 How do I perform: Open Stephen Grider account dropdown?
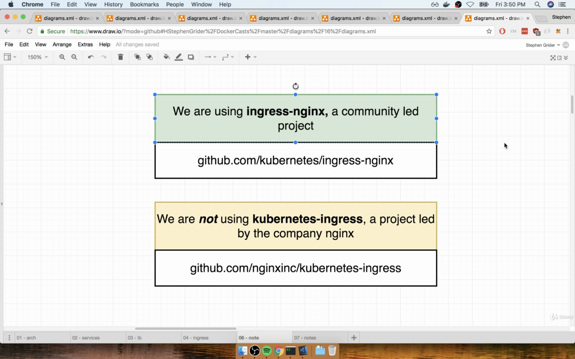click(x=543, y=45)
